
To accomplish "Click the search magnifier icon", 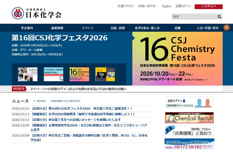I will [x=219, y=17].
